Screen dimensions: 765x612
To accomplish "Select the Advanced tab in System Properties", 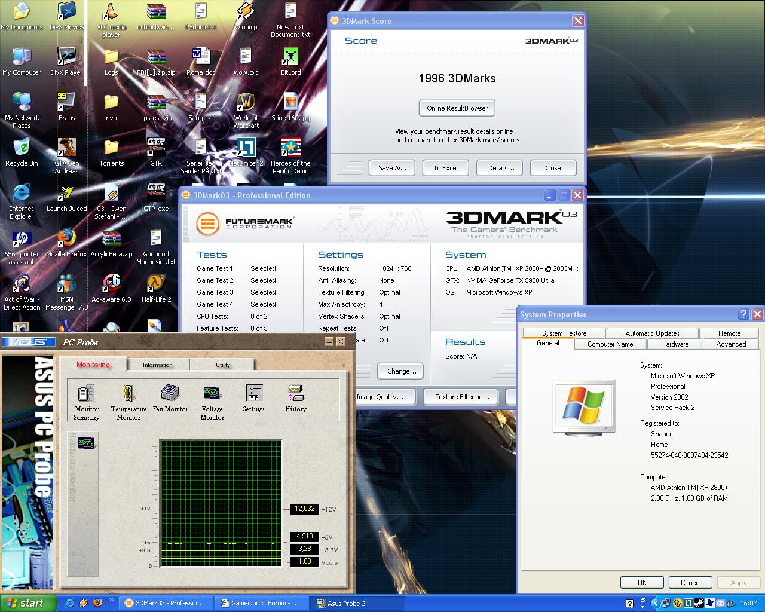I will click(x=731, y=344).
